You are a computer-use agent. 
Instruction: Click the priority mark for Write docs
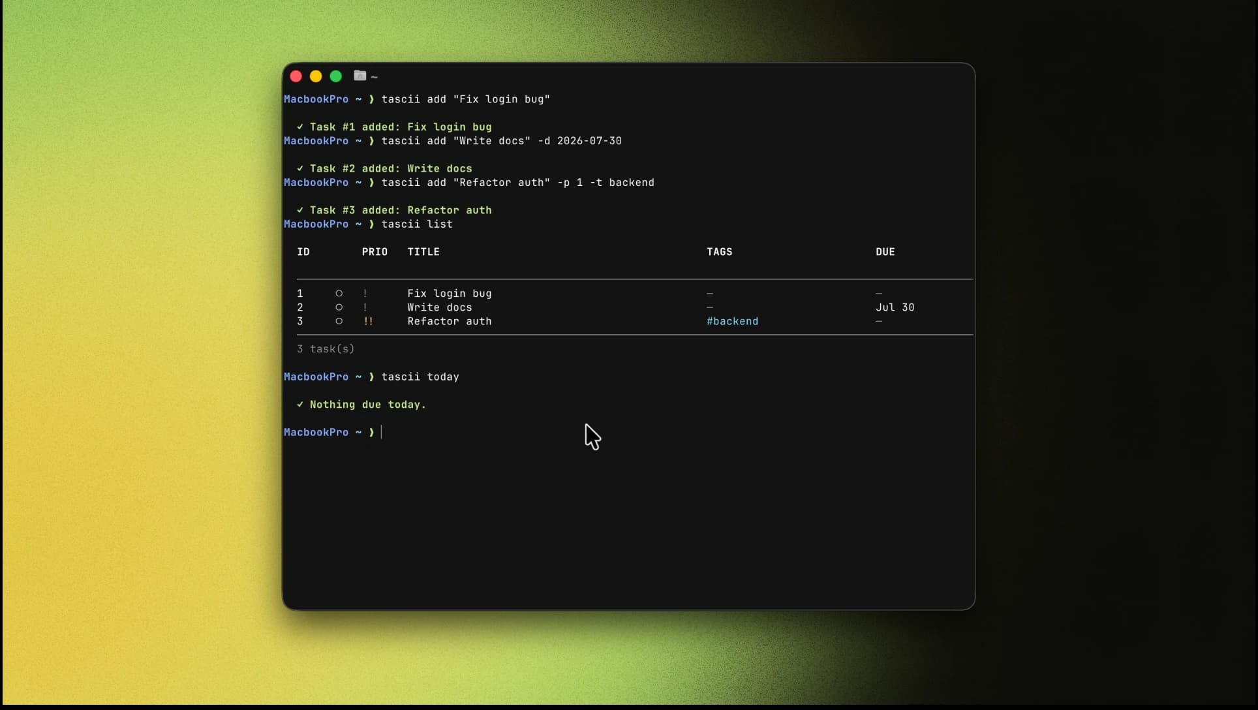(x=365, y=307)
